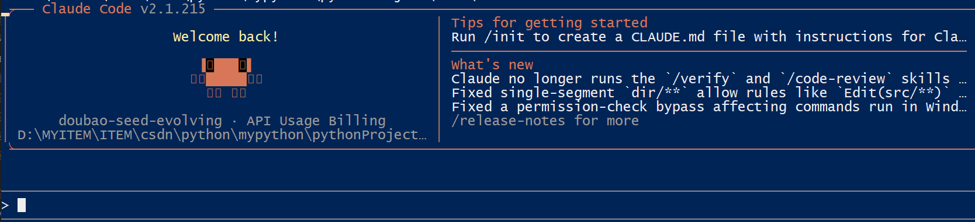Click the permission-check bypass fix line
This screenshot has width=975, height=222.
709,107
